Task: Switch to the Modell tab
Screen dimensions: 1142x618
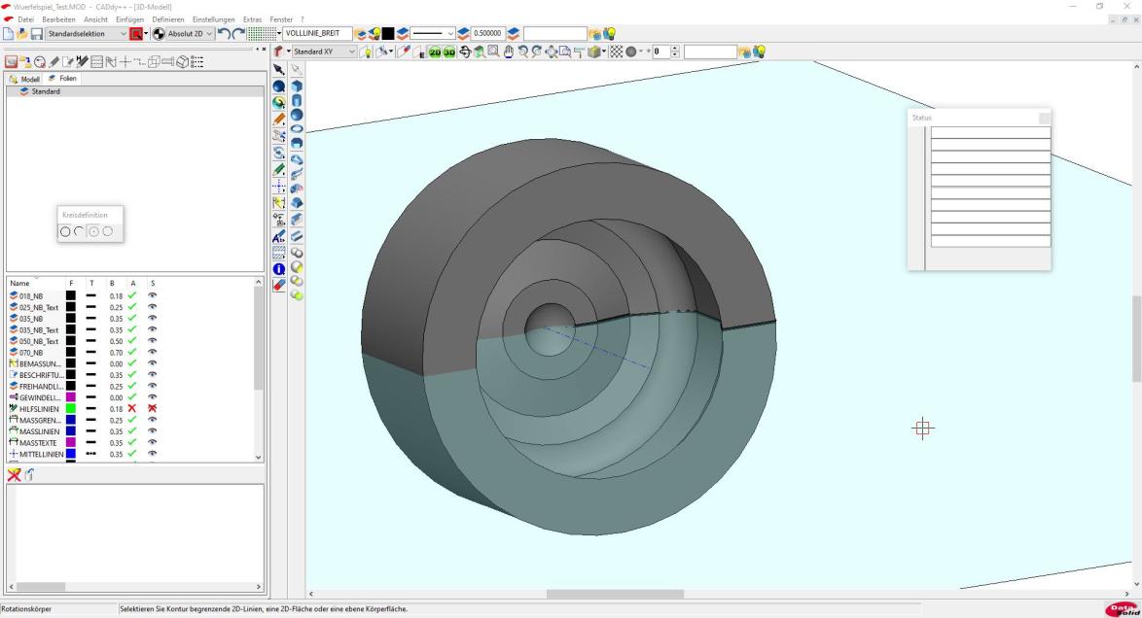Action: pos(24,79)
